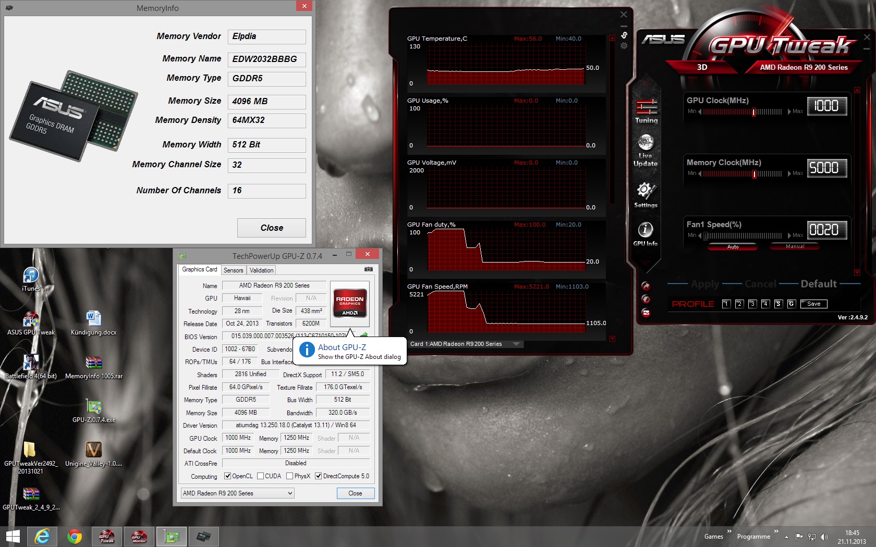The height and width of the screenshot is (547, 876).
Task: Open the graphics card dropdown in GPU-Z
Action: [237, 493]
